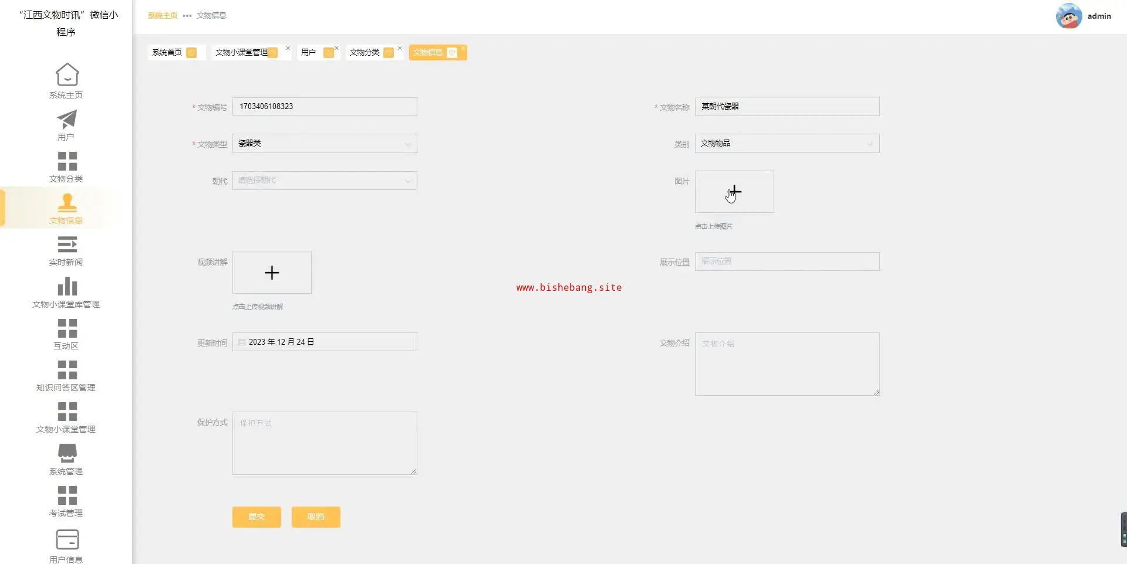This screenshot has height=564, width=1127.
Task: Click the tag icon on 用户 tab
Action: 329,53
